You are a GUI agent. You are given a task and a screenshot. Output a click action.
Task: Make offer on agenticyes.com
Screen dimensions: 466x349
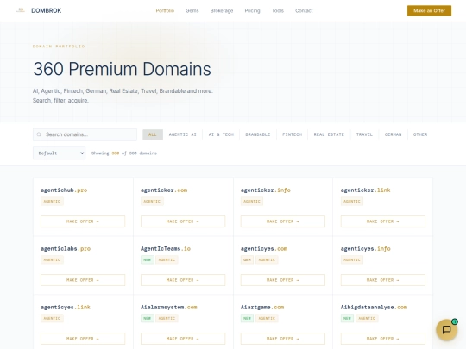coord(283,280)
